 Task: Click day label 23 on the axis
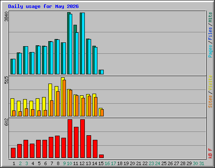click(x=151, y=163)
